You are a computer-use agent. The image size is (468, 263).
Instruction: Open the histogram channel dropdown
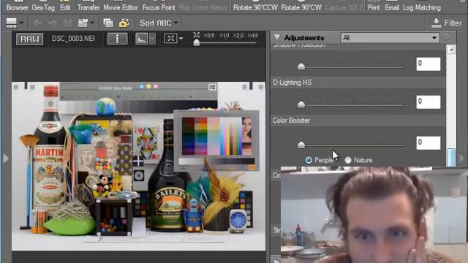click(x=153, y=39)
